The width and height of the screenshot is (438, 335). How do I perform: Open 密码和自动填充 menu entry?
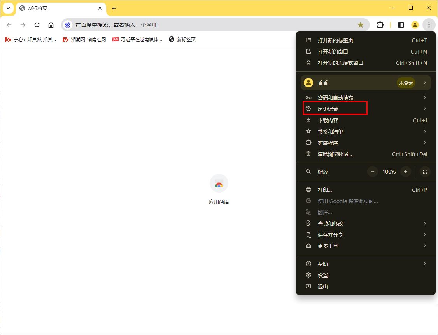[366, 97]
